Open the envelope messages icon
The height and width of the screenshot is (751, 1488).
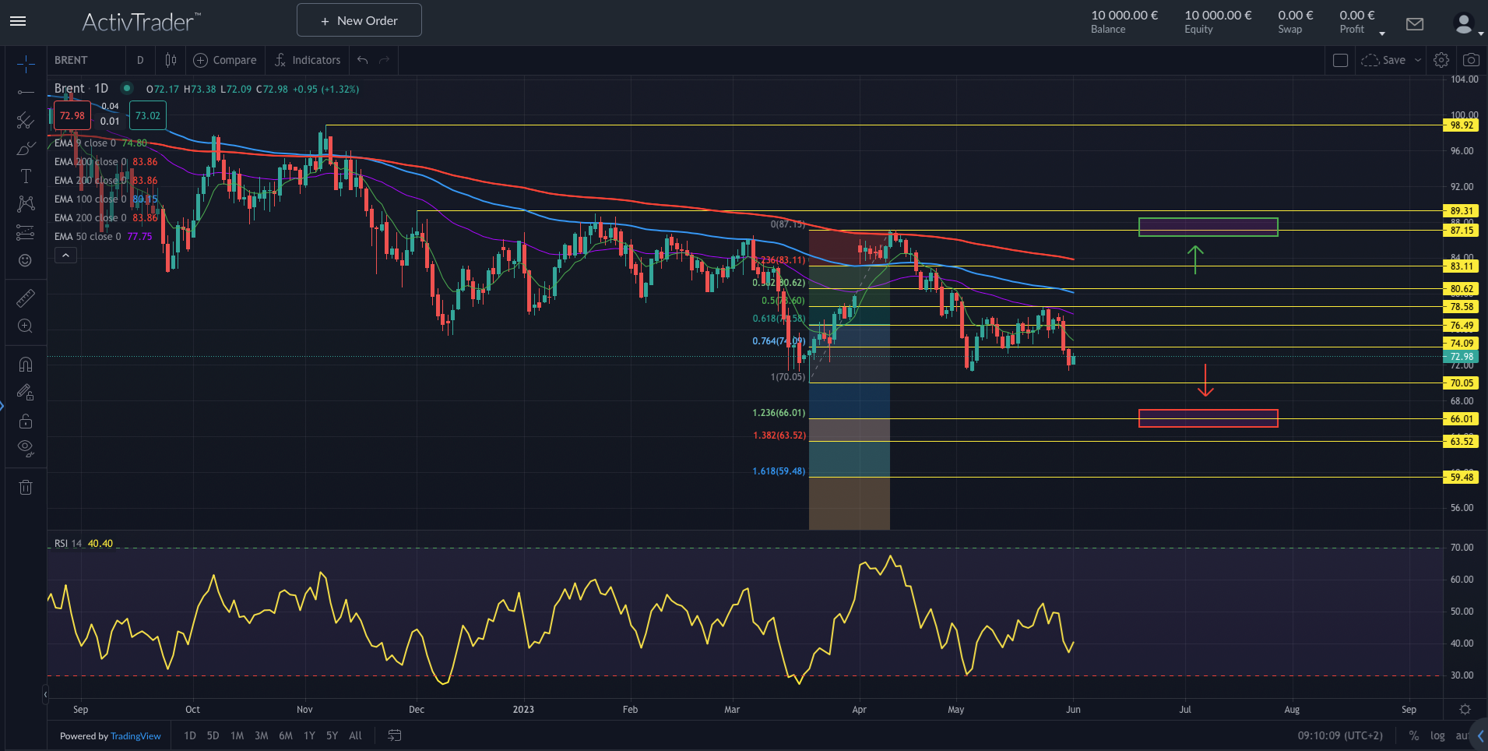[1415, 24]
